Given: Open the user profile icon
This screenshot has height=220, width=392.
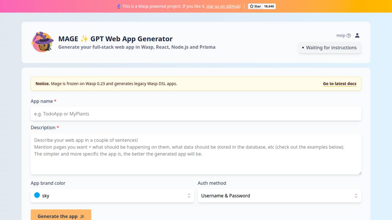Looking at the screenshot, I should (x=357, y=36).
